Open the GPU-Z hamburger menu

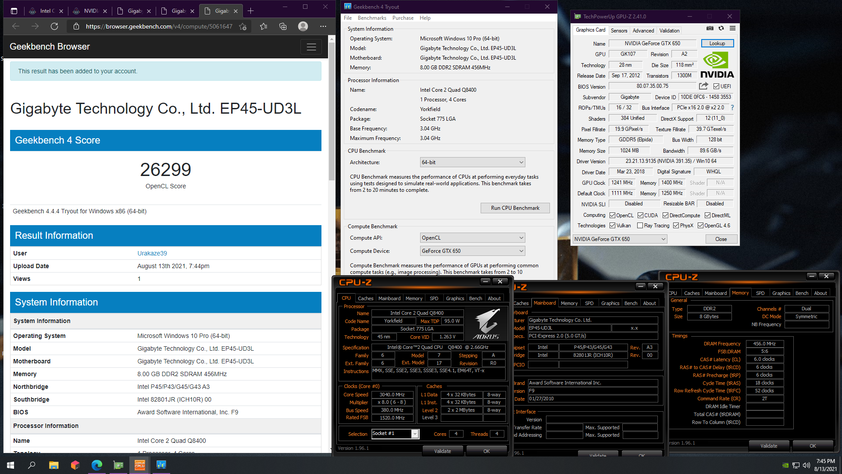pos(732,28)
